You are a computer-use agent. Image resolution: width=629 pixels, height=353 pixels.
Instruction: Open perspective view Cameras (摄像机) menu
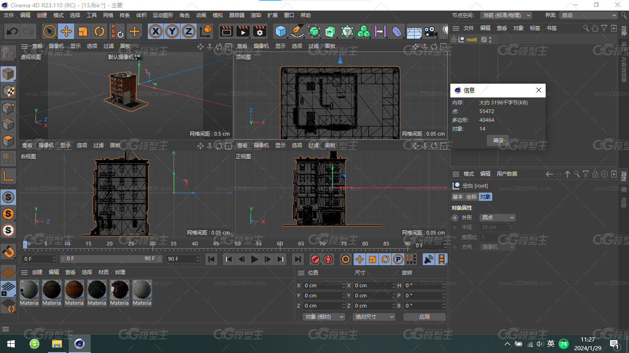tap(56, 46)
